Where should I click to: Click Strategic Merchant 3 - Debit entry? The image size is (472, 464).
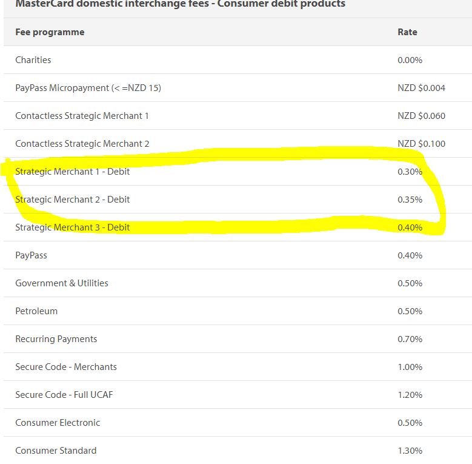coord(72,227)
